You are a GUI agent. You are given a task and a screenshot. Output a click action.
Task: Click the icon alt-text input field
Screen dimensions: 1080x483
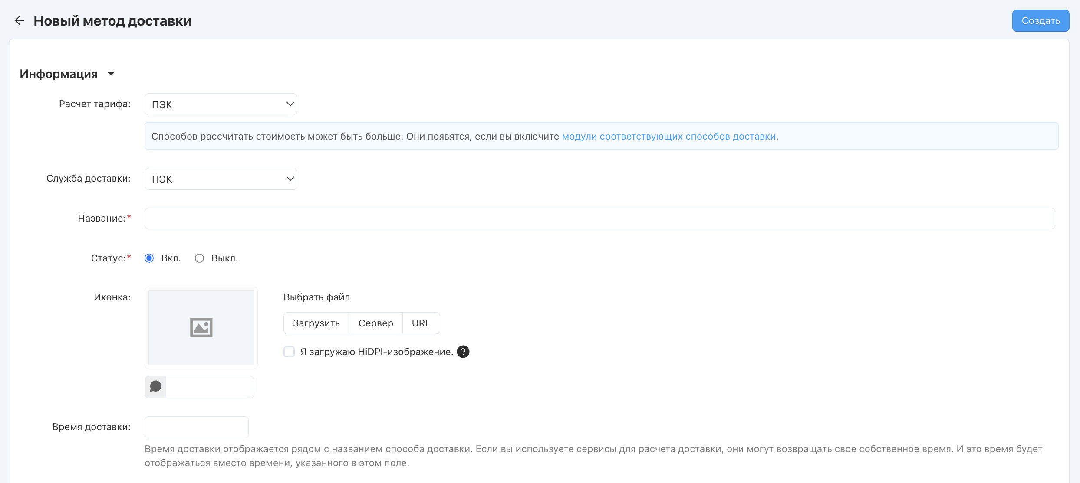point(210,387)
